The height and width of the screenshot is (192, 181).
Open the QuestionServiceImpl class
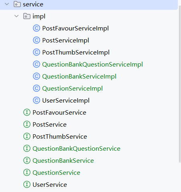[72, 89]
